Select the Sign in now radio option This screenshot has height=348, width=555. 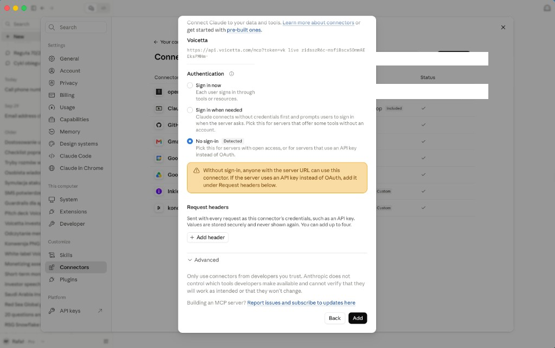coord(190,85)
